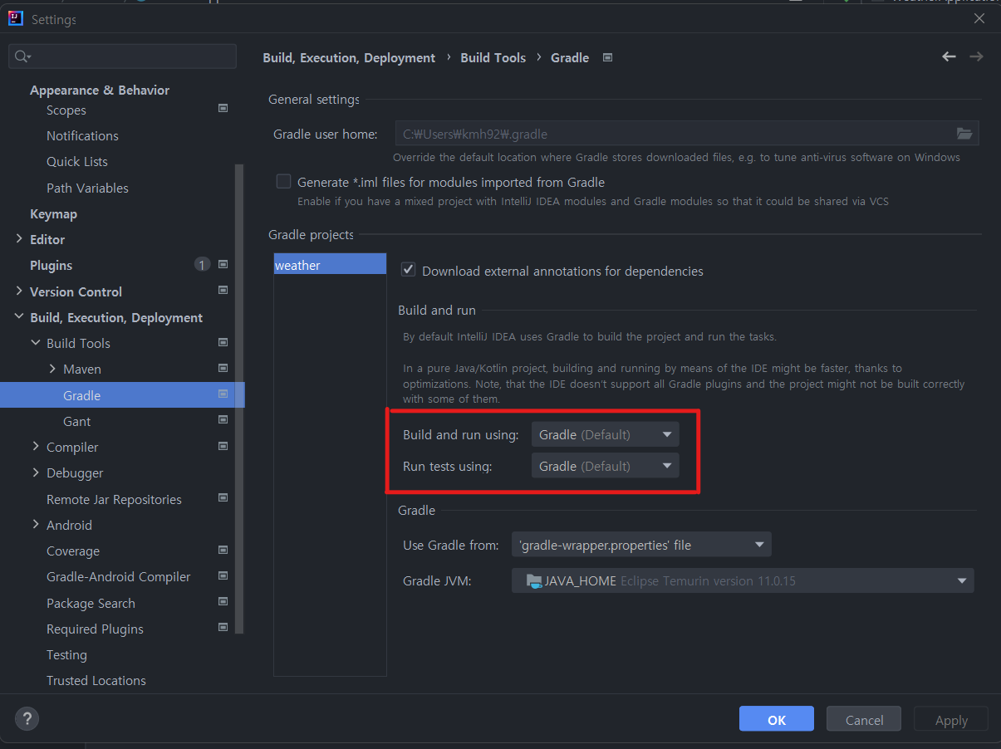Enable Generate *.iml files checkbox

[x=283, y=181]
